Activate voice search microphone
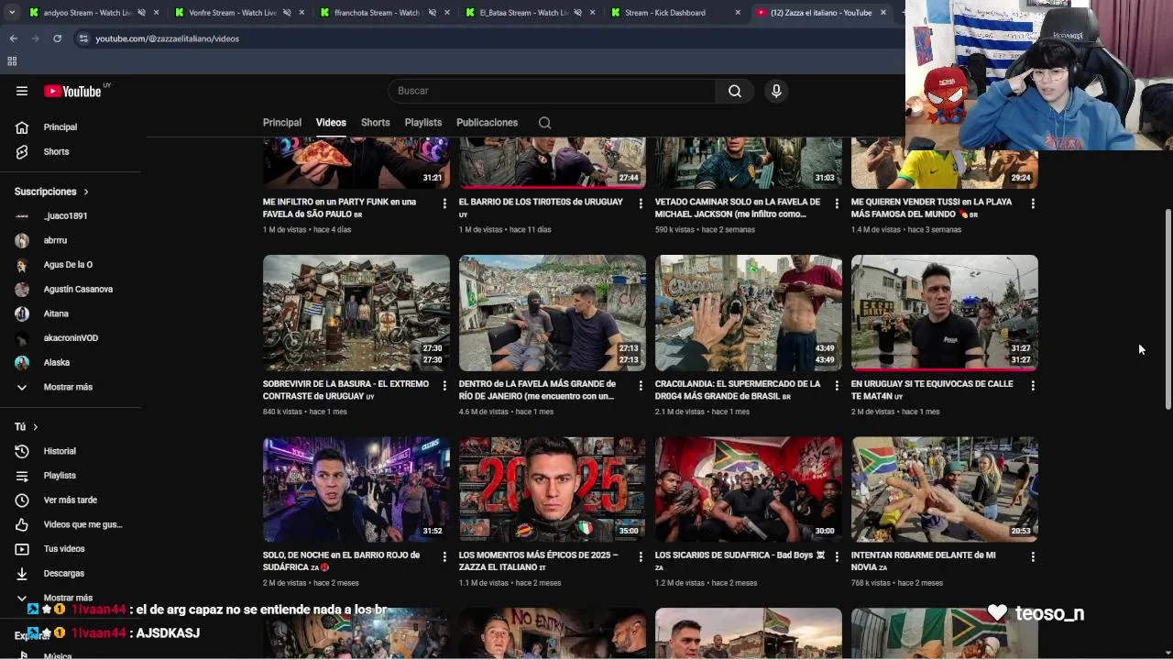 776,91
